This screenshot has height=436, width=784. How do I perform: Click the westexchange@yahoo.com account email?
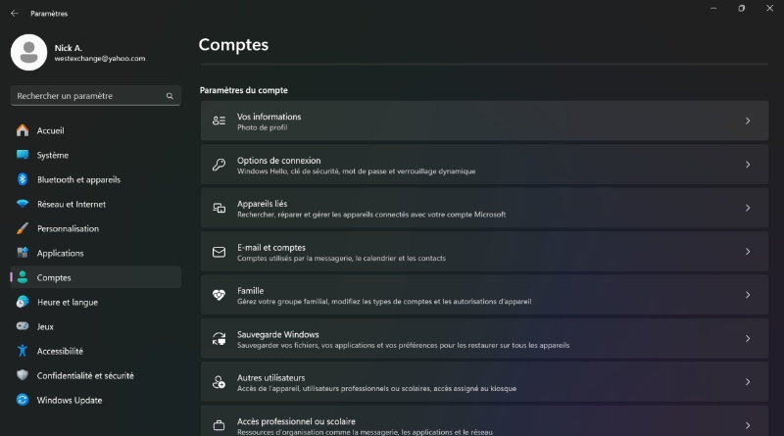[100, 59]
